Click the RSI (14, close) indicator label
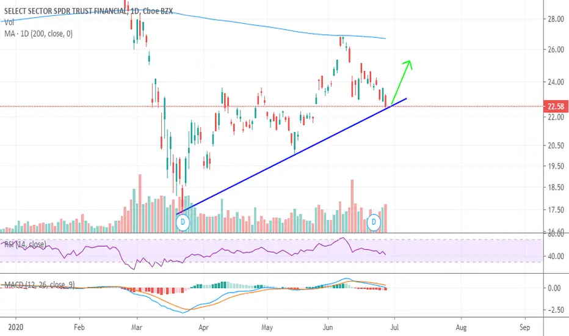 click(24, 244)
